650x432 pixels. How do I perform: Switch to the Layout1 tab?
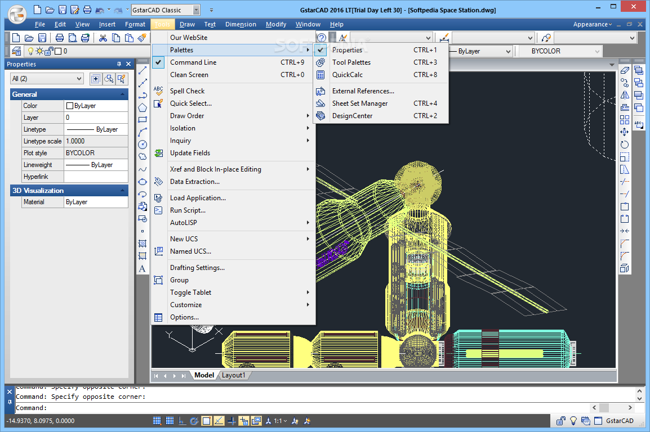(233, 375)
